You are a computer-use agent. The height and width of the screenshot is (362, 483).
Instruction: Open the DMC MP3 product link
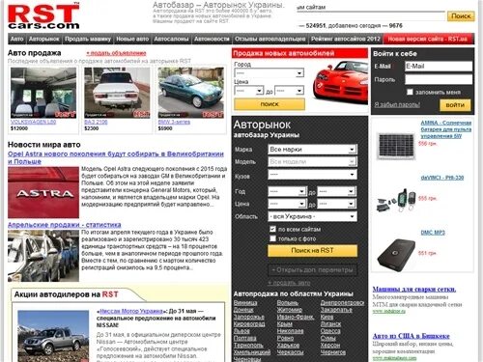tap(433, 233)
